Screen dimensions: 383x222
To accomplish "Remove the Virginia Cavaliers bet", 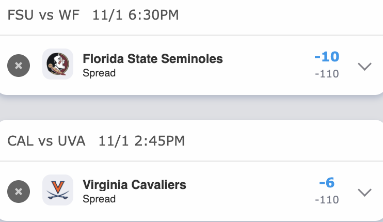I will 19,192.
